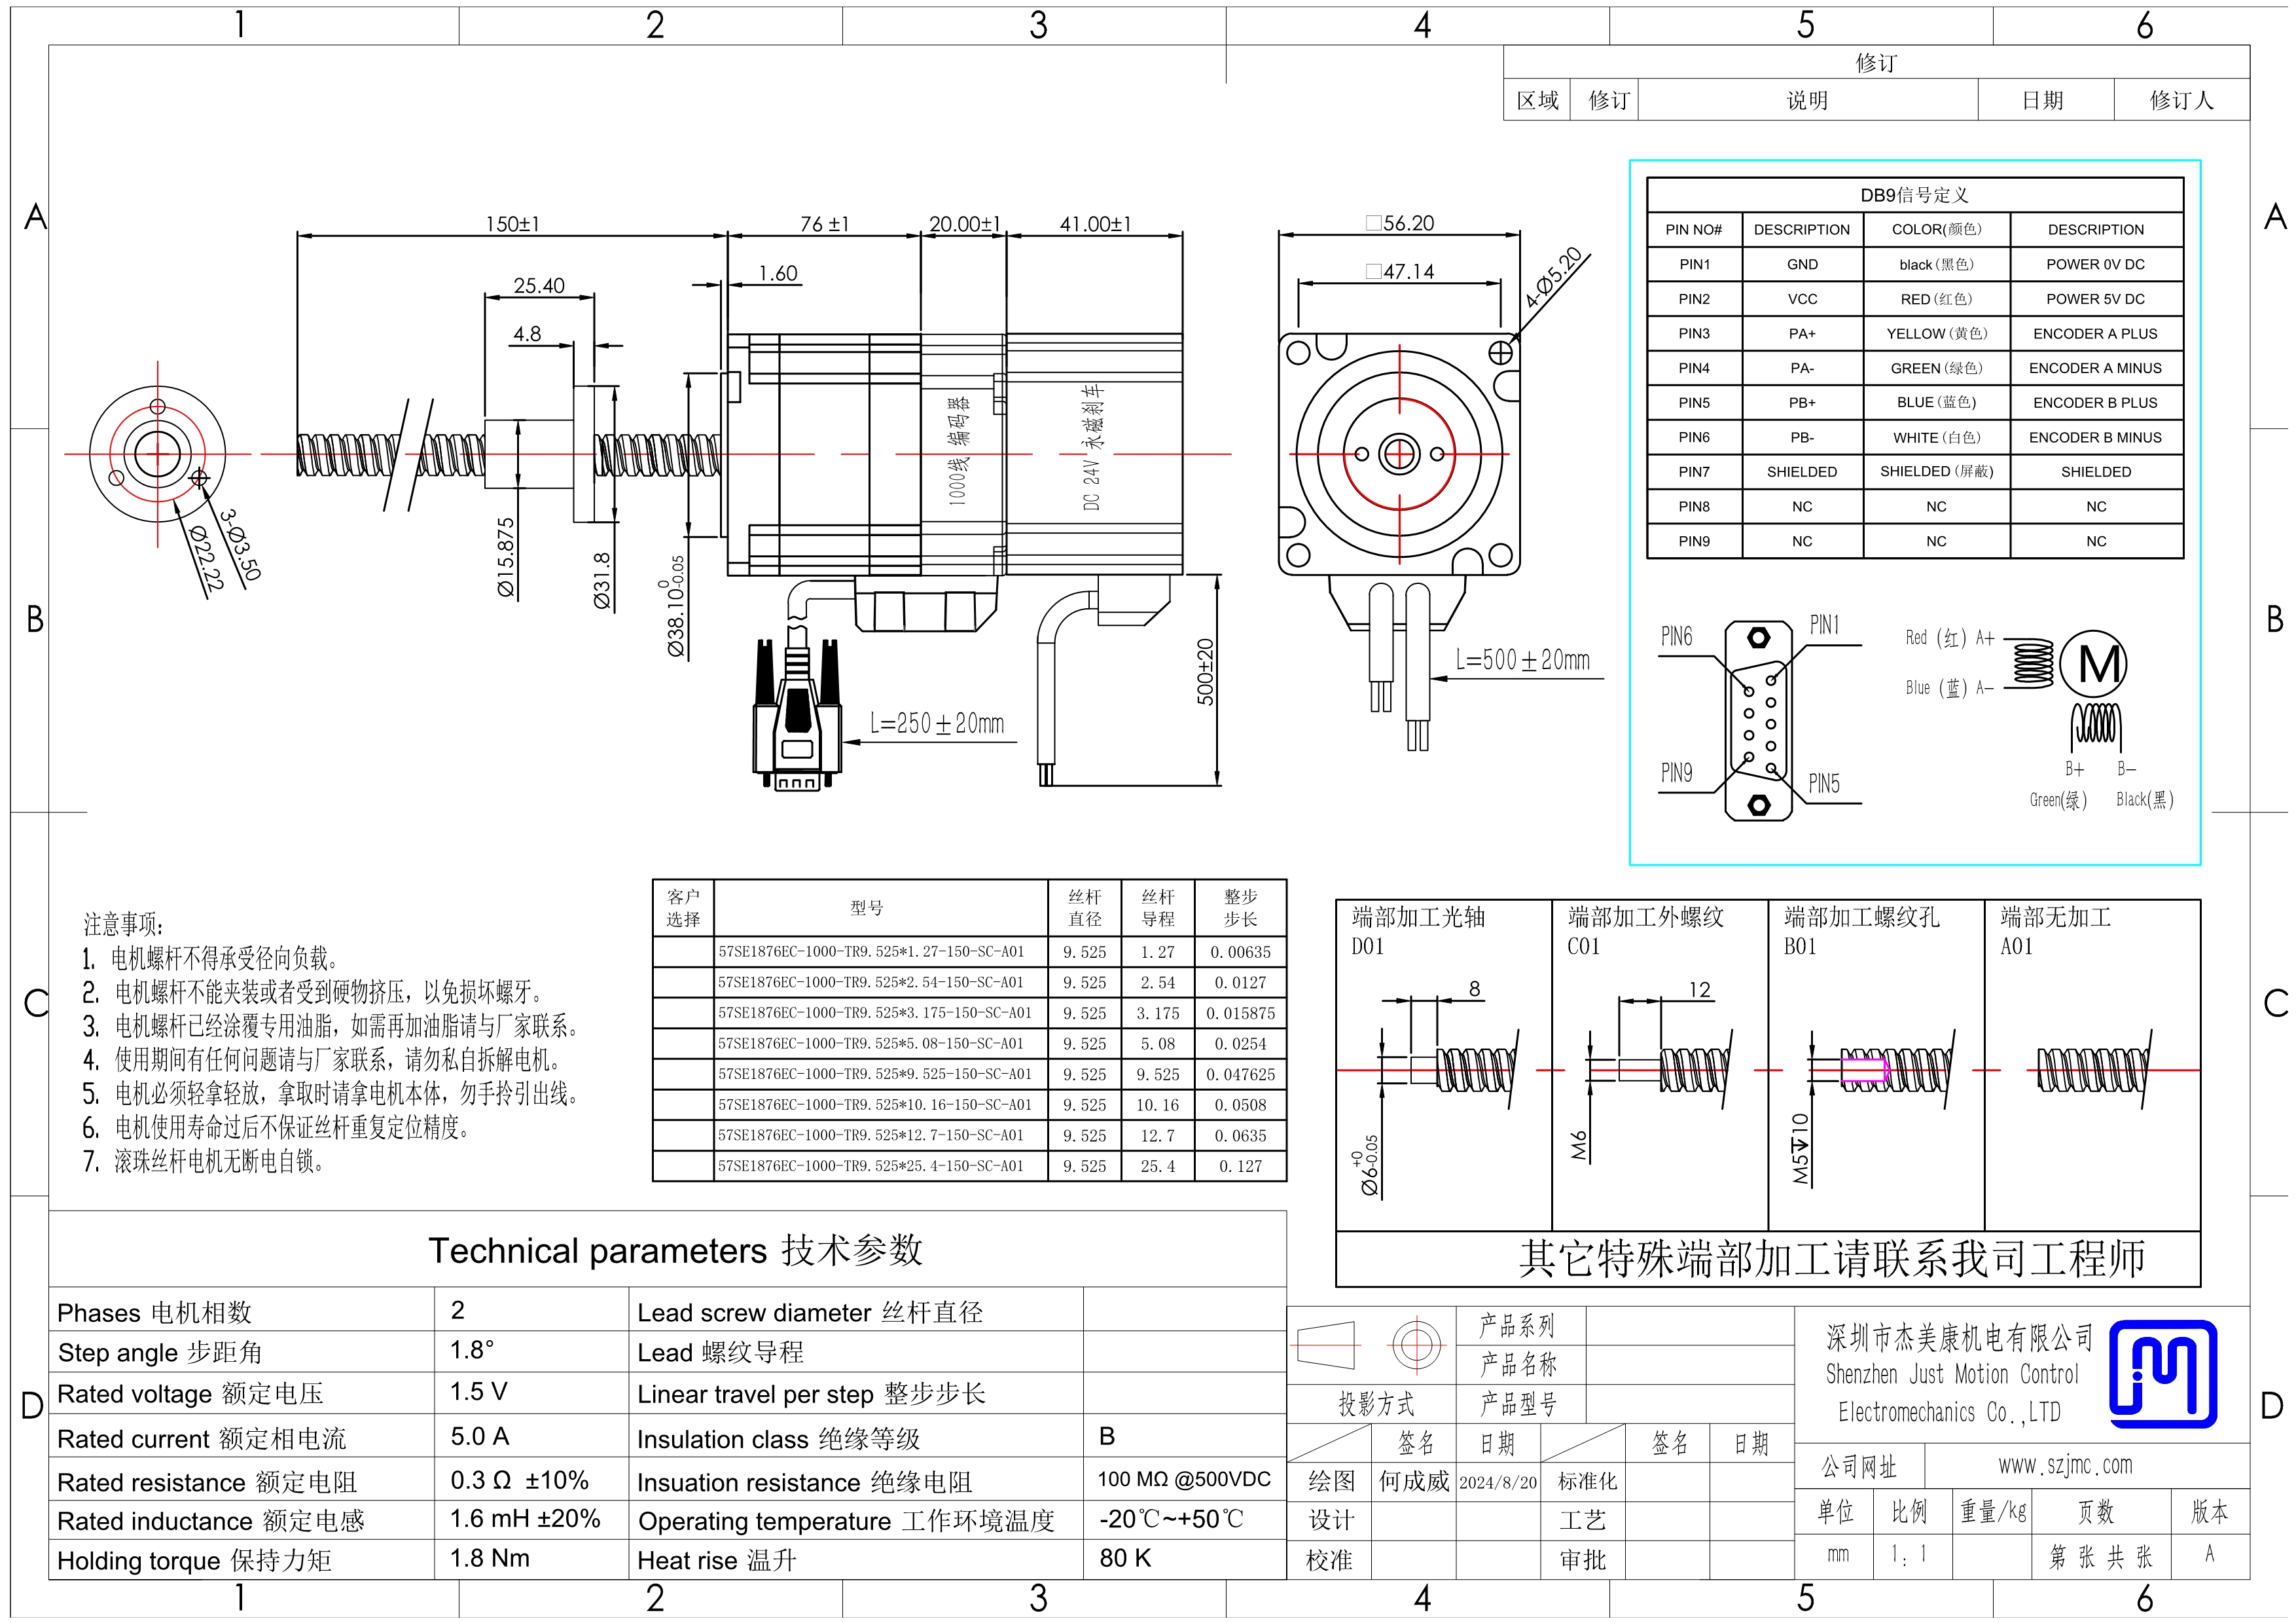Click the Rated inductance 1.6 mH ±20%
The height and width of the screenshot is (1623, 2296).
coord(525,1519)
